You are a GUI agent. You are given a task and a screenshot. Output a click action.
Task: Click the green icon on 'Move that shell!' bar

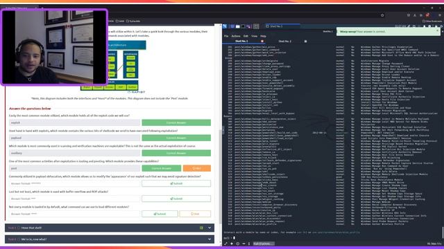coord(201,228)
